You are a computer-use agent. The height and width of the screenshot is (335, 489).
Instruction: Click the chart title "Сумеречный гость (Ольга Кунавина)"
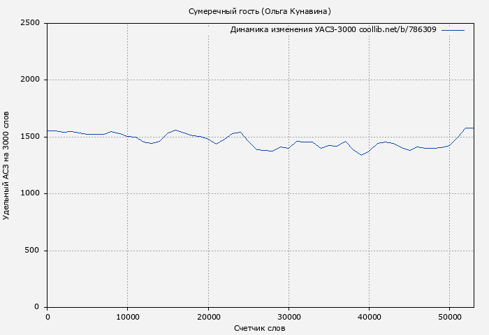coord(260,11)
